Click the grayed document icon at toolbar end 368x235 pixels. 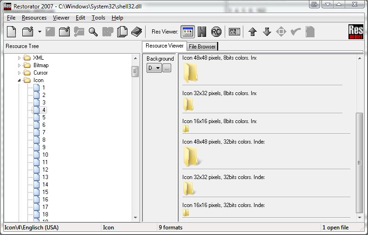(x=310, y=32)
